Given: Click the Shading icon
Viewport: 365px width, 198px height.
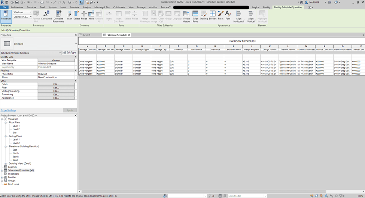Looking at the screenshot, I should point(204,15).
